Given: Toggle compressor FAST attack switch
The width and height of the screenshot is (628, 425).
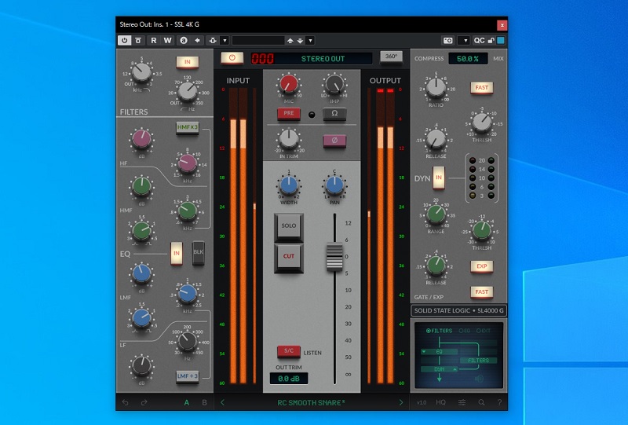Looking at the screenshot, I should pyautogui.click(x=481, y=87).
